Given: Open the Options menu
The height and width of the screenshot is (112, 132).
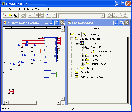Looking at the screenshot, I should 28,9.
